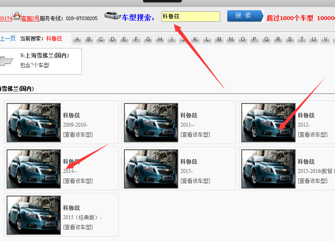Click 查看该车型 for 2012- model
Image resolution: width=335 pixels, height=241 pixels.
(x=313, y=134)
